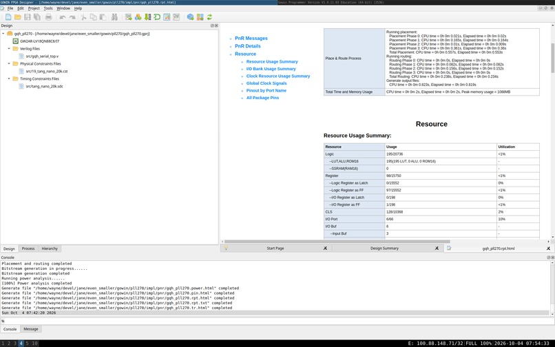Switch to the Process tab
The height and width of the screenshot is (347, 555).
[x=28, y=249]
